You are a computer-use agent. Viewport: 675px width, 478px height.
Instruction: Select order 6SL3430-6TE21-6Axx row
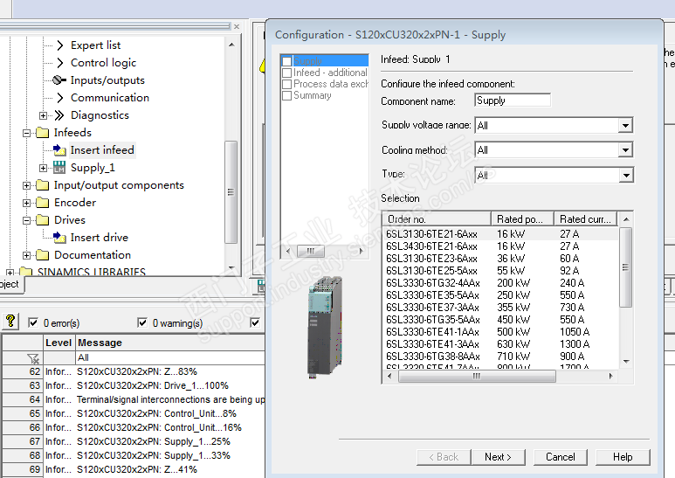[x=500, y=246]
